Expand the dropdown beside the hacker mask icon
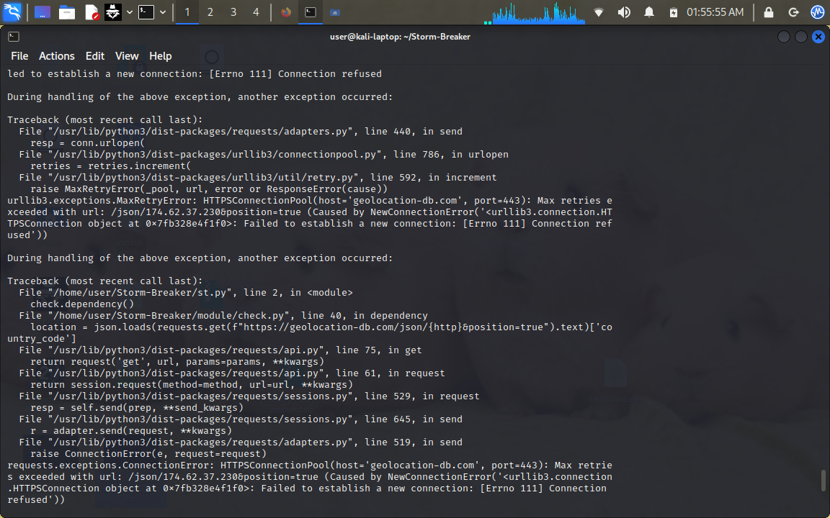 point(128,12)
